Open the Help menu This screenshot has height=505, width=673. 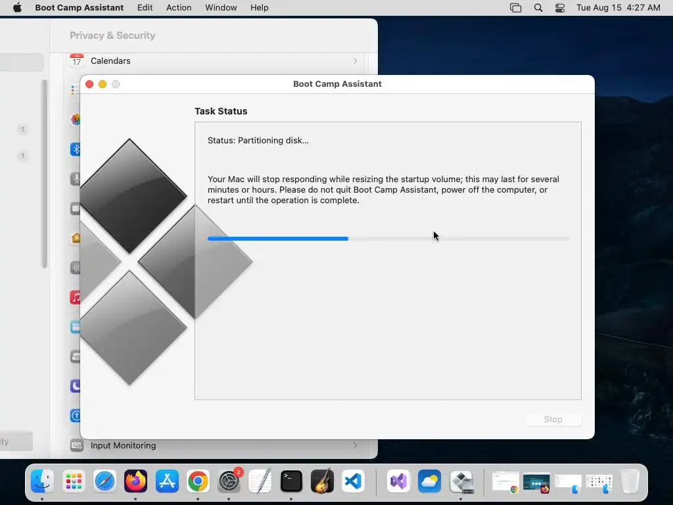pyautogui.click(x=259, y=8)
